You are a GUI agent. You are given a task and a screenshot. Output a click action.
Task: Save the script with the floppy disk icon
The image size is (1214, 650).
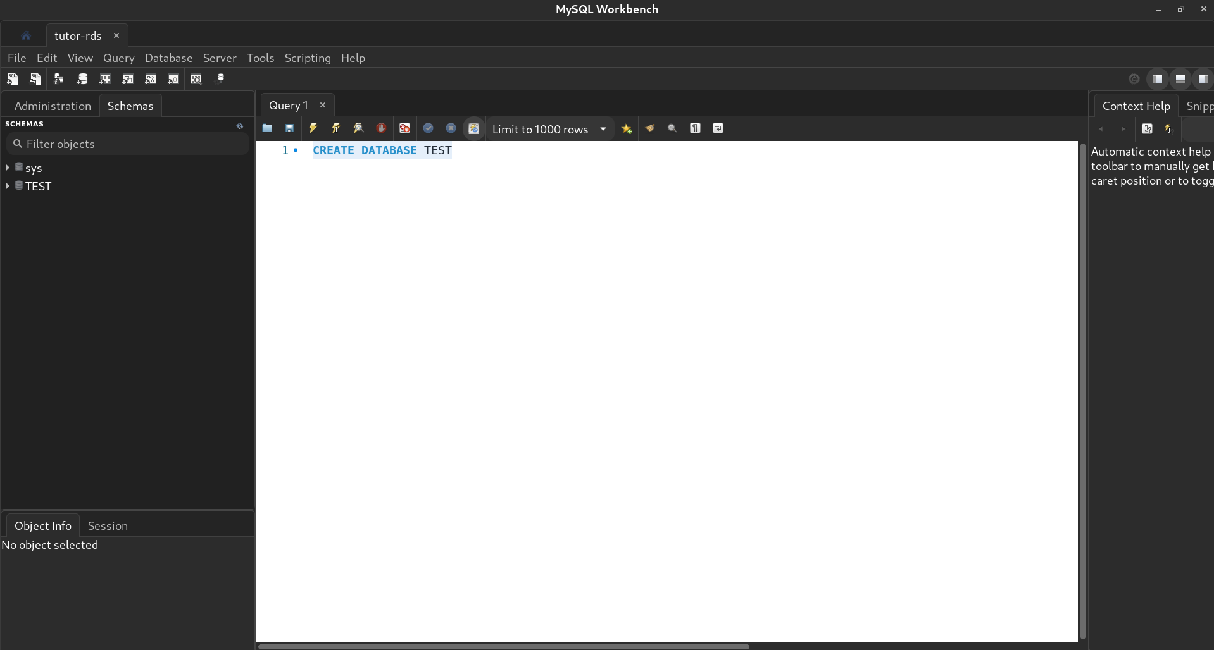pos(289,128)
